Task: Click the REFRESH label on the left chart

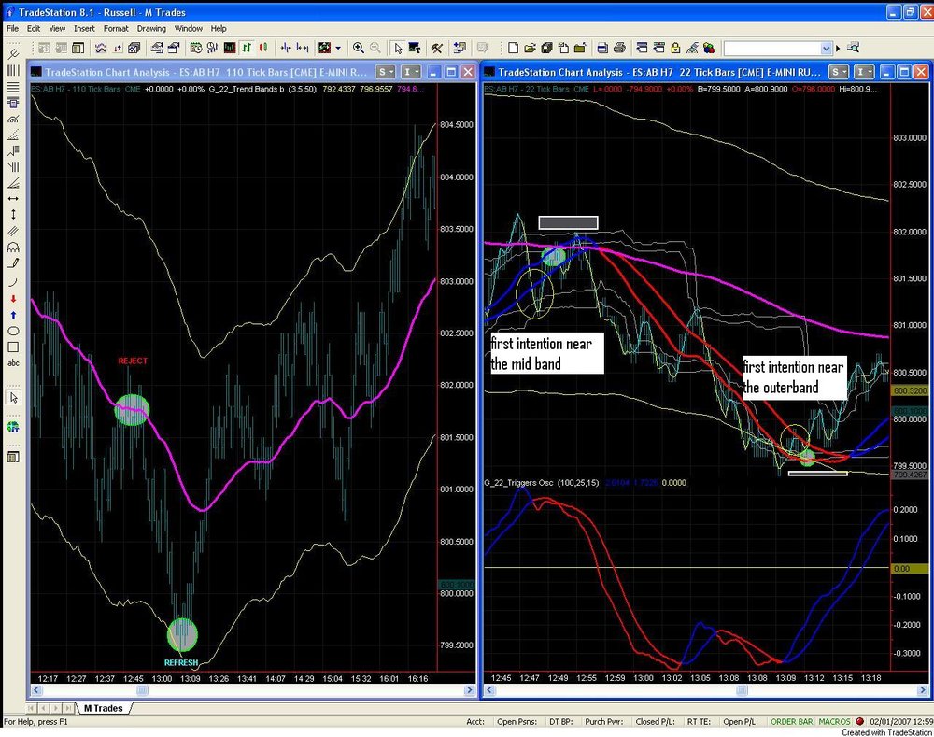Action: point(181,662)
